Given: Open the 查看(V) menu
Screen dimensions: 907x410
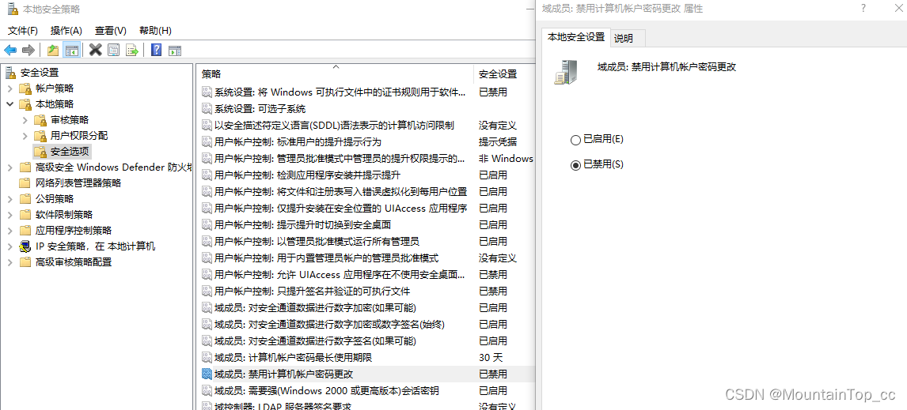Looking at the screenshot, I should [x=111, y=31].
